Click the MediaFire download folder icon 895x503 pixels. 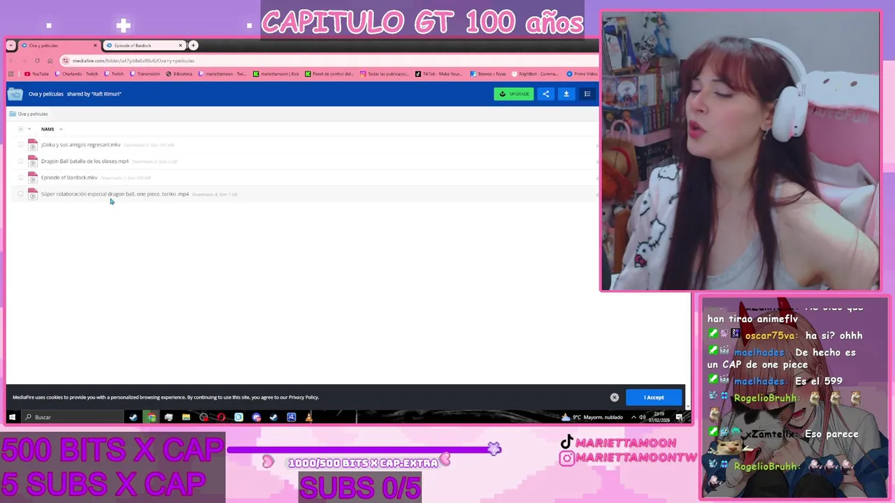pos(566,94)
